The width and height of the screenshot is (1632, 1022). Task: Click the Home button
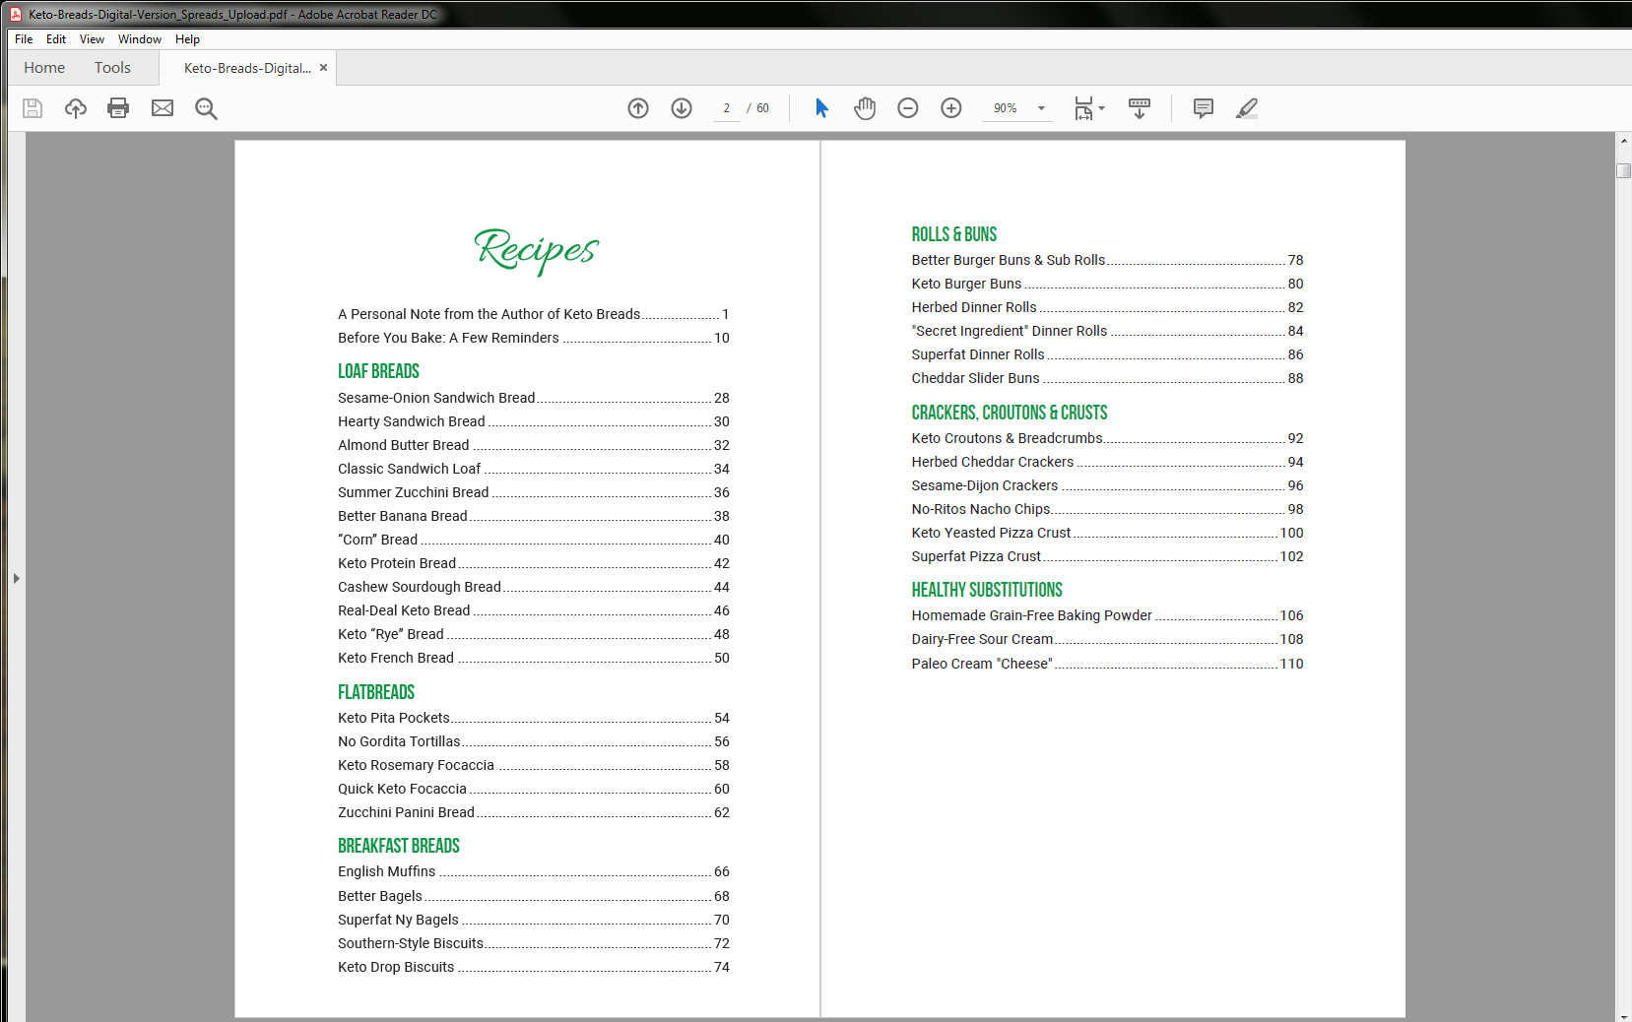point(44,68)
